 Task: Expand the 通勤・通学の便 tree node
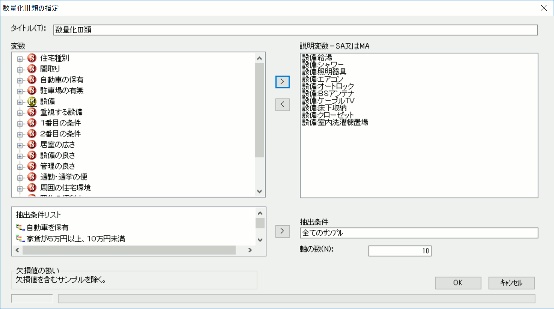(x=20, y=178)
